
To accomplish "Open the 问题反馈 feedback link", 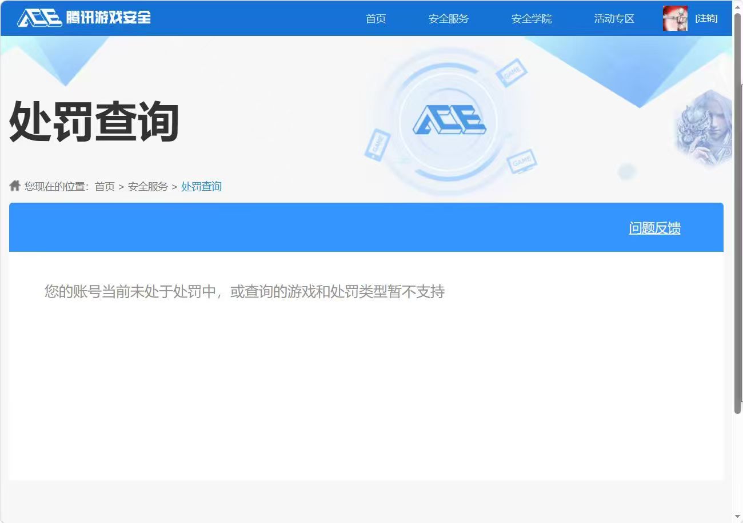I will [654, 228].
